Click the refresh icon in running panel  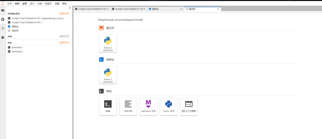click(70, 8)
